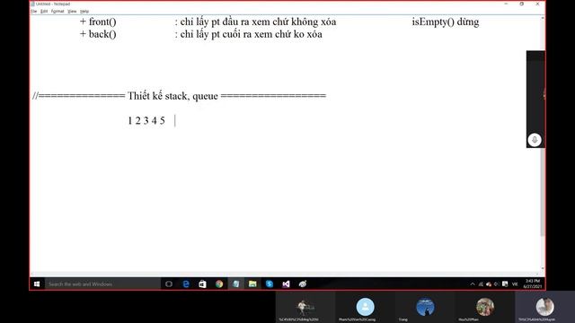Launch Microsoft Edge from the taskbar

[186, 284]
